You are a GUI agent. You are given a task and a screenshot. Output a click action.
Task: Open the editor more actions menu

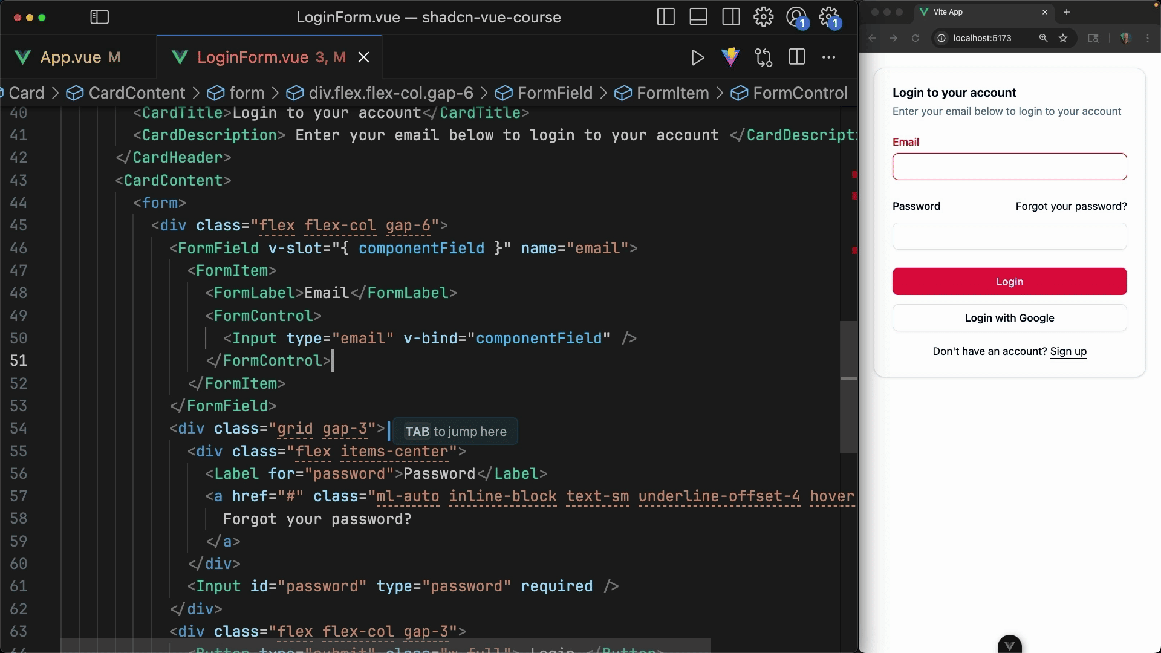pyautogui.click(x=829, y=57)
